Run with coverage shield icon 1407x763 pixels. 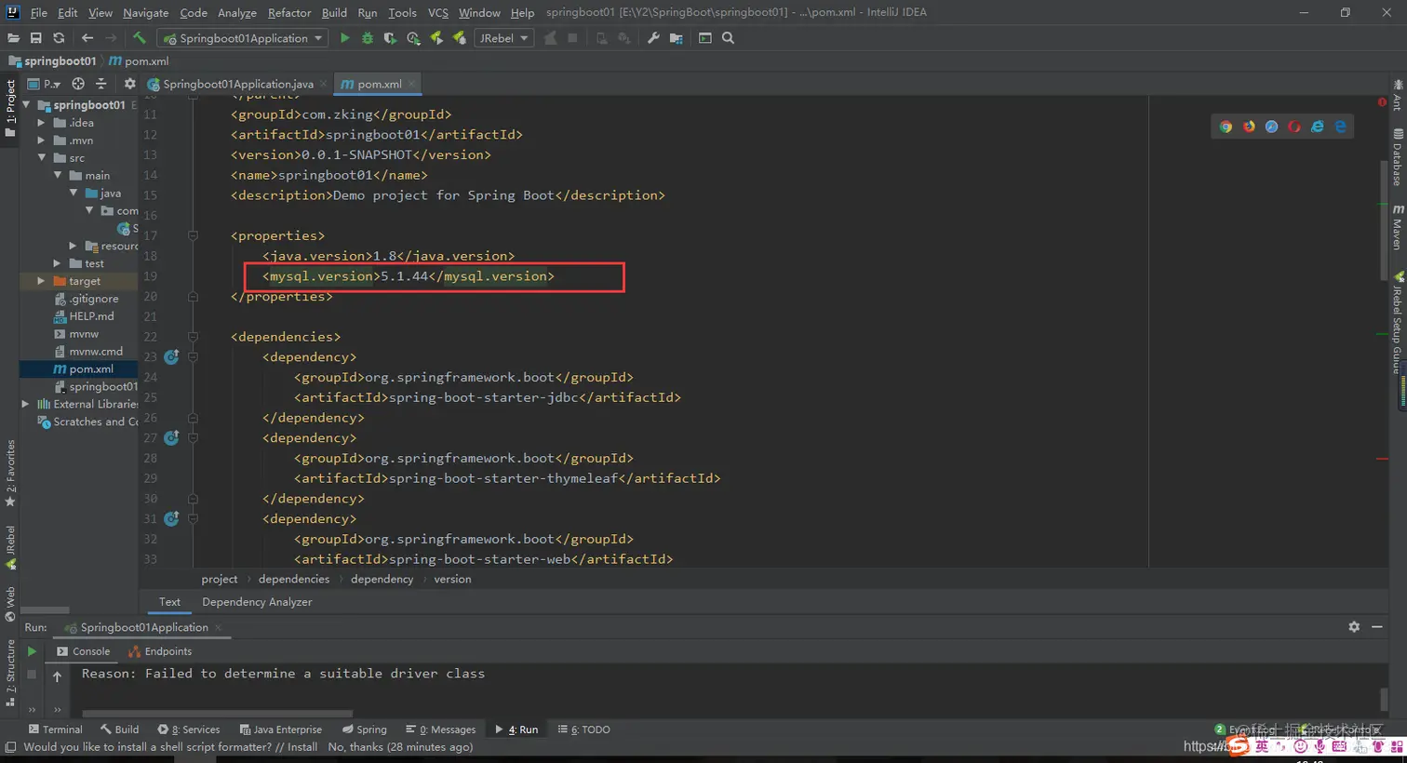390,38
